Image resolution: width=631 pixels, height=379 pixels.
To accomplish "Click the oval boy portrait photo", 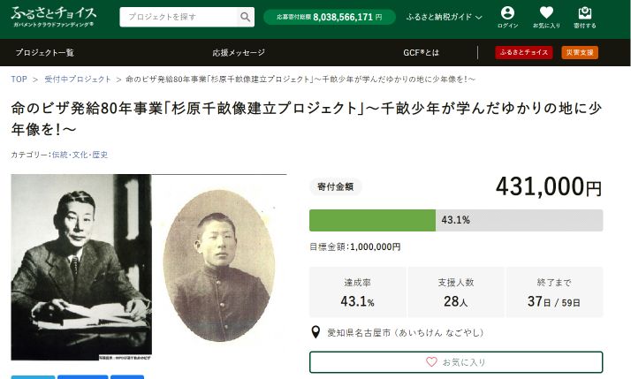I will click(219, 266).
